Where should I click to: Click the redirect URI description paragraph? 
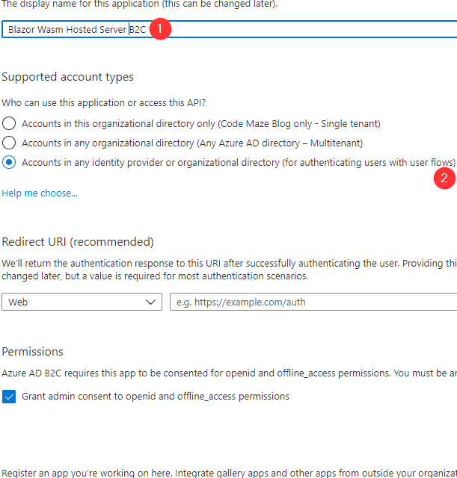click(224, 270)
